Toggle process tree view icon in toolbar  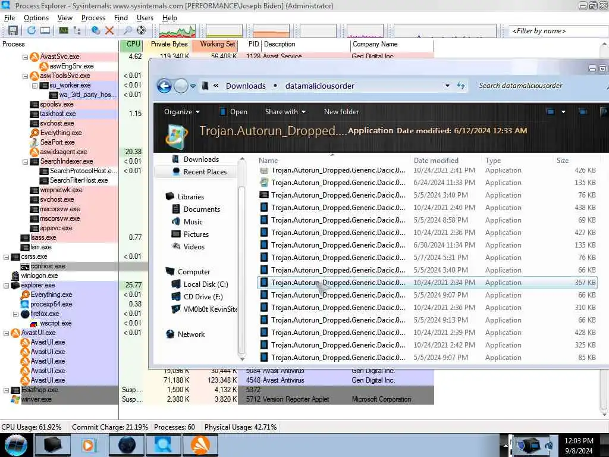(x=77, y=30)
